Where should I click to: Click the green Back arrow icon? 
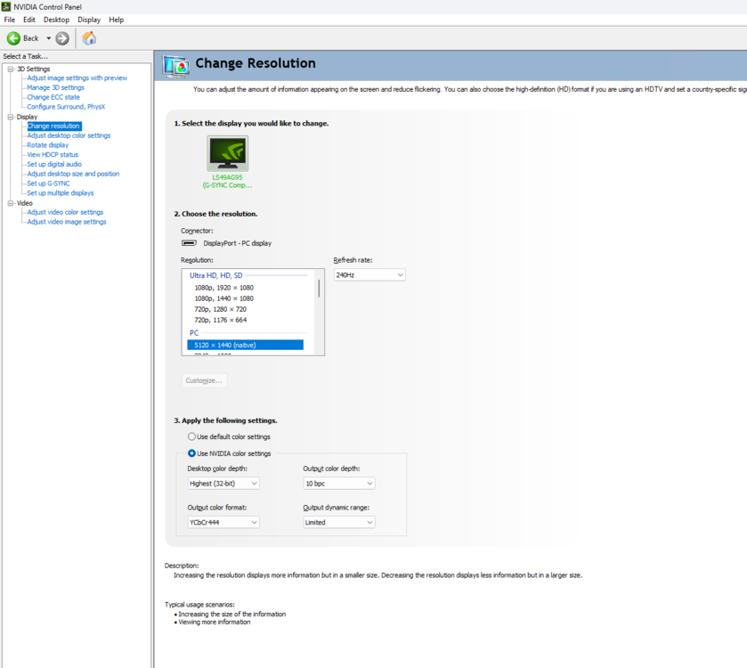(x=13, y=38)
